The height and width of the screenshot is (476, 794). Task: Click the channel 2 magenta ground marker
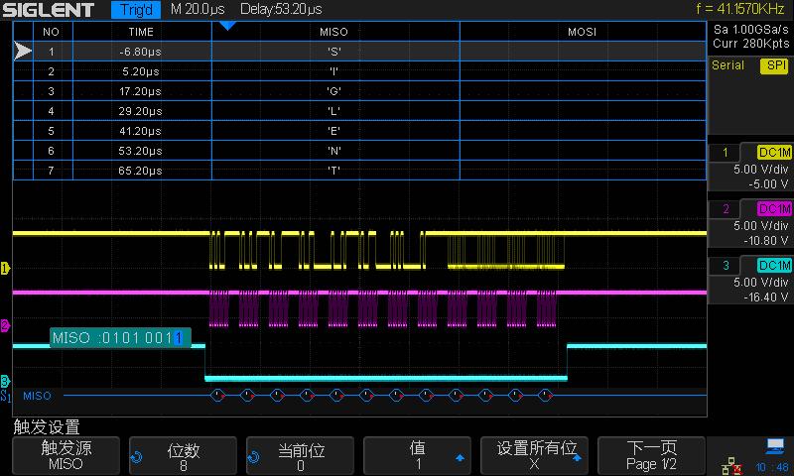click(x=5, y=325)
